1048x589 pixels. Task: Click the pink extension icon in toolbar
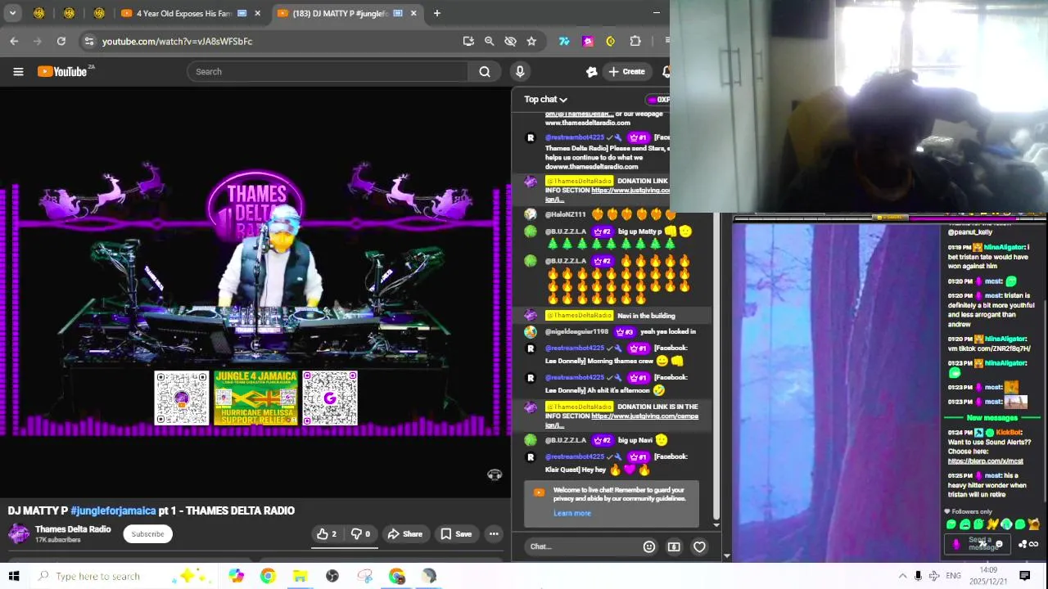pyautogui.click(x=588, y=41)
